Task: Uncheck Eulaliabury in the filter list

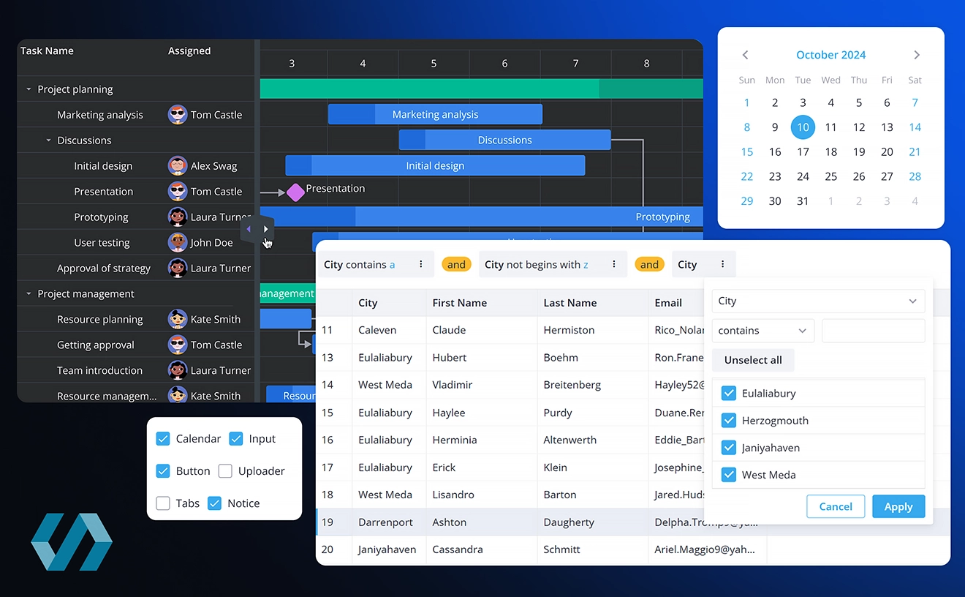Action: pyautogui.click(x=729, y=394)
